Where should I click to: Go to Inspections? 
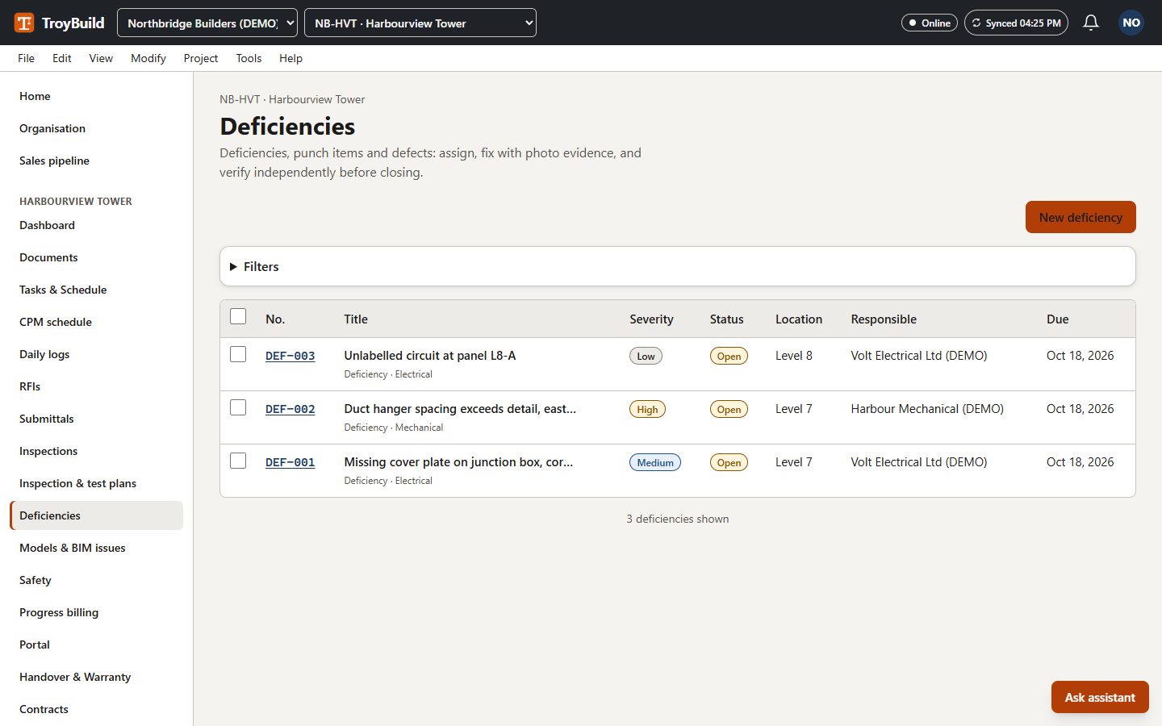(x=97, y=451)
